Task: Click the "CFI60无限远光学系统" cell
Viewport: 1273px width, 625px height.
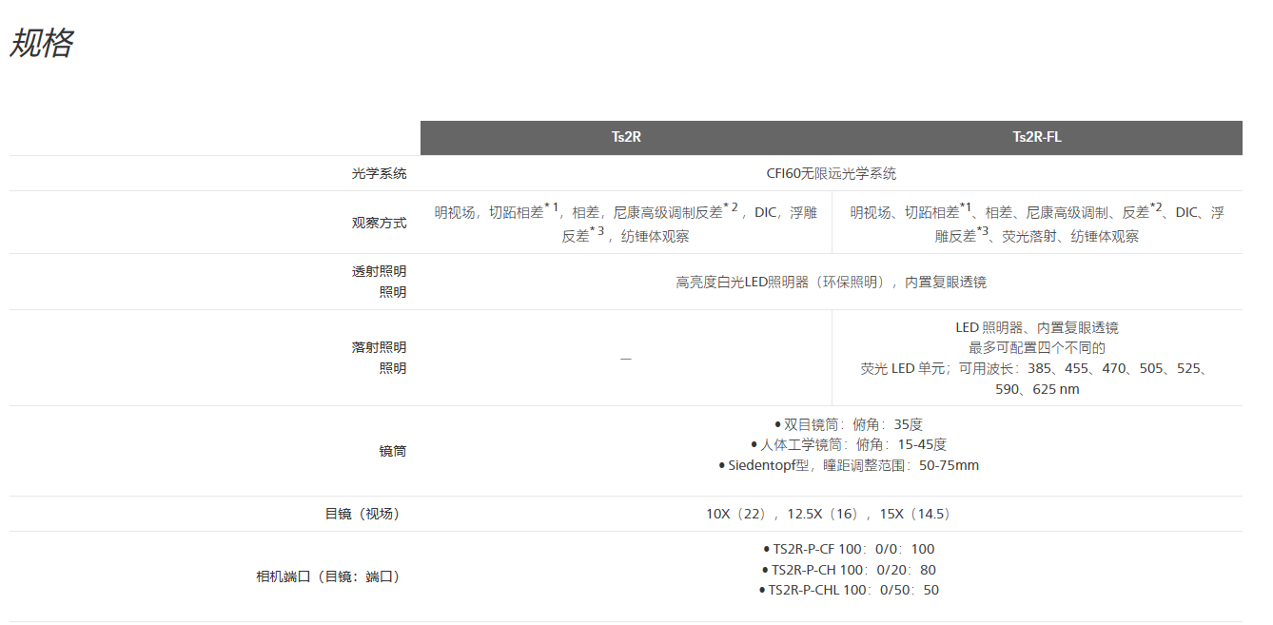Action: (x=832, y=173)
